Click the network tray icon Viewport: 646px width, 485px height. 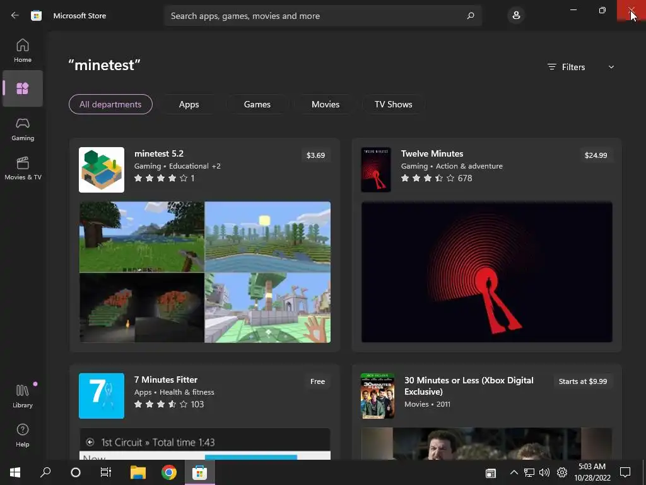pyautogui.click(x=529, y=472)
